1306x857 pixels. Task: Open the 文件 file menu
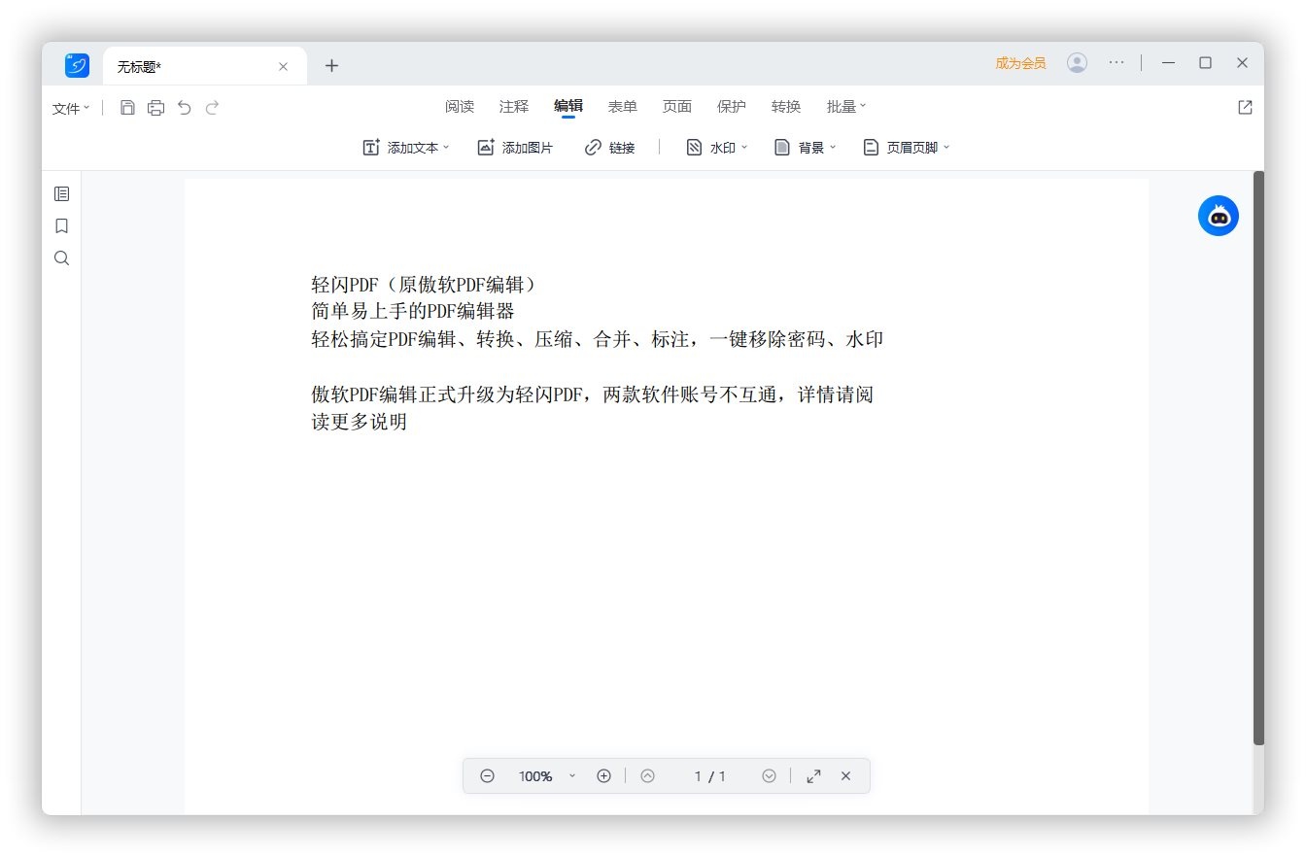pyautogui.click(x=71, y=109)
